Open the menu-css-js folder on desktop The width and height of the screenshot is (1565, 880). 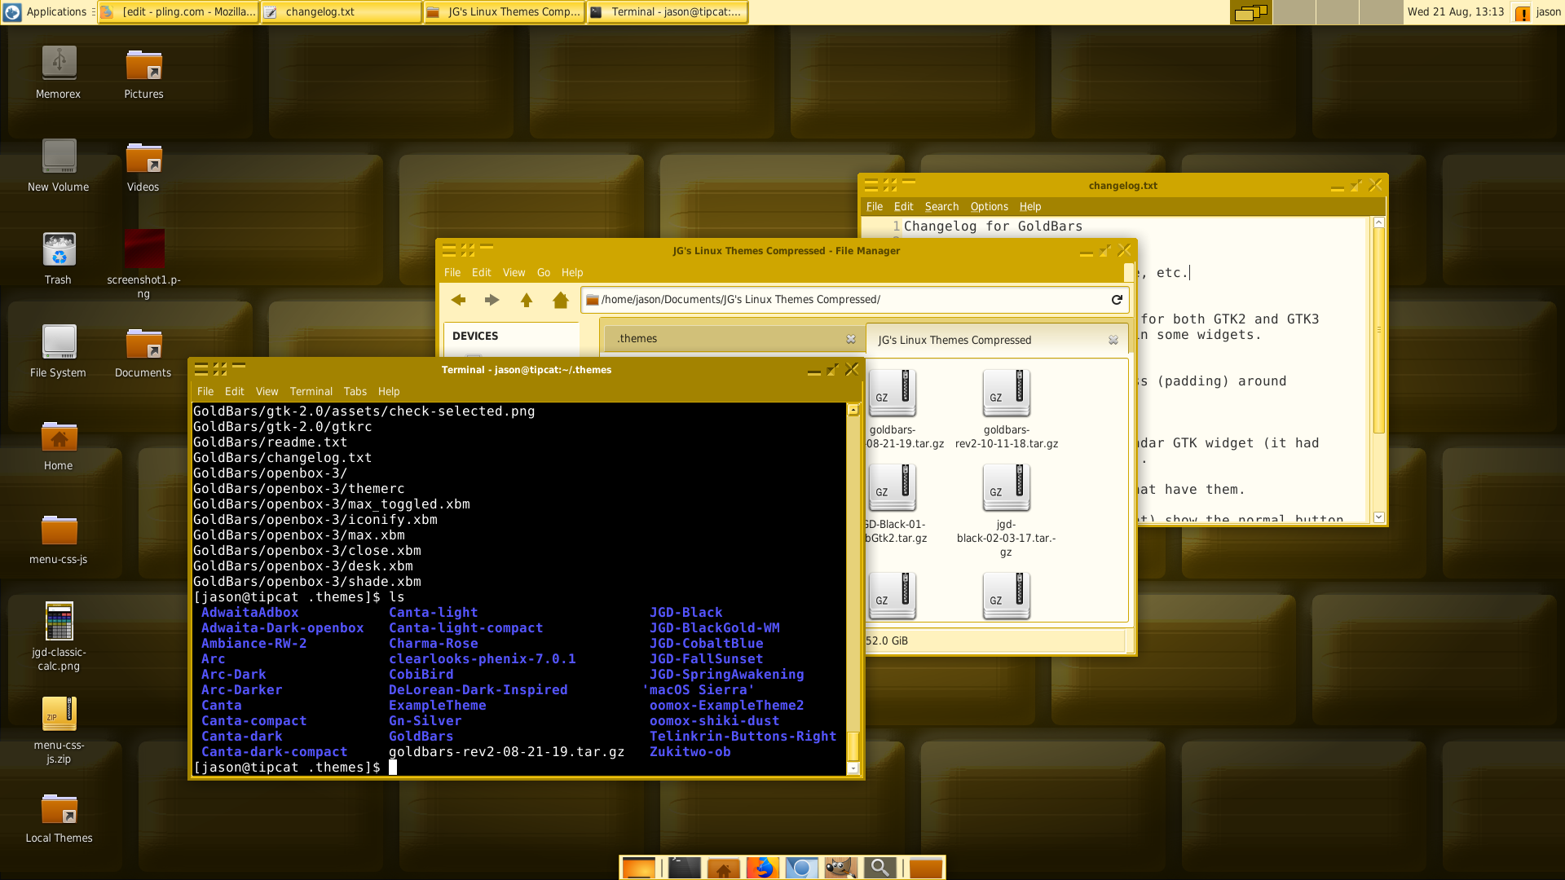pyautogui.click(x=59, y=530)
